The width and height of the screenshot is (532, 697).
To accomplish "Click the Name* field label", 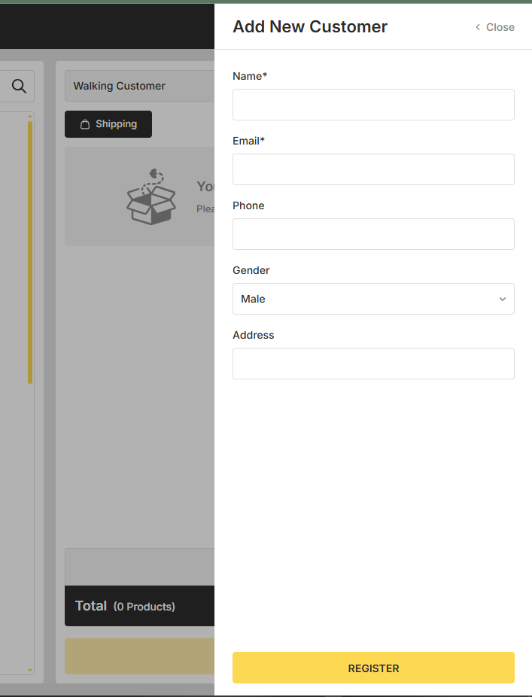I will click(x=250, y=76).
